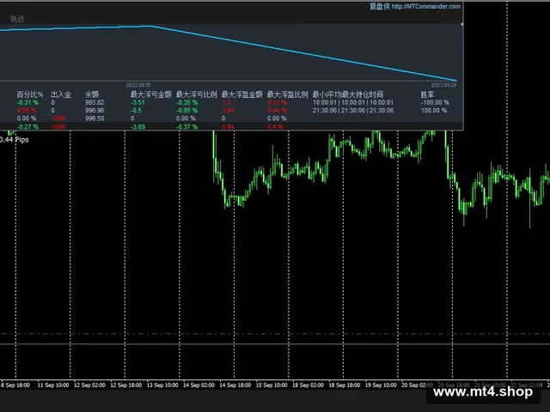550x412 pixels.
Task: Click the 2023.09.26 date on the curve axis
Action: point(443,85)
